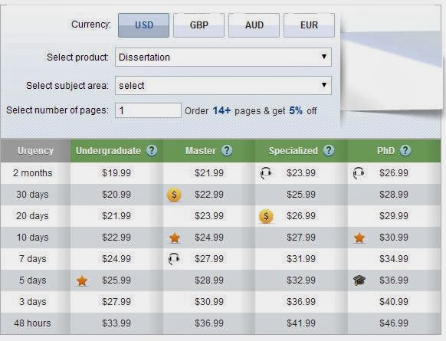Switch currency to GBP
The image size is (446, 341).
[x=198, y=25]
